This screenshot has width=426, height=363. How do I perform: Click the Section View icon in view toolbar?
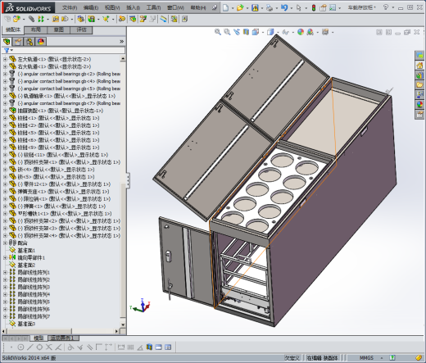tap(246, 32)
